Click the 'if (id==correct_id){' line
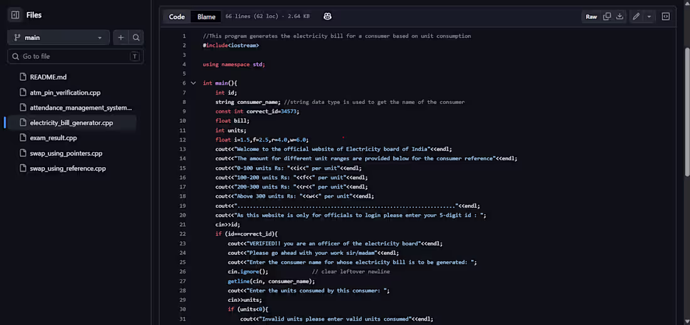 click(x=247, y=234)
